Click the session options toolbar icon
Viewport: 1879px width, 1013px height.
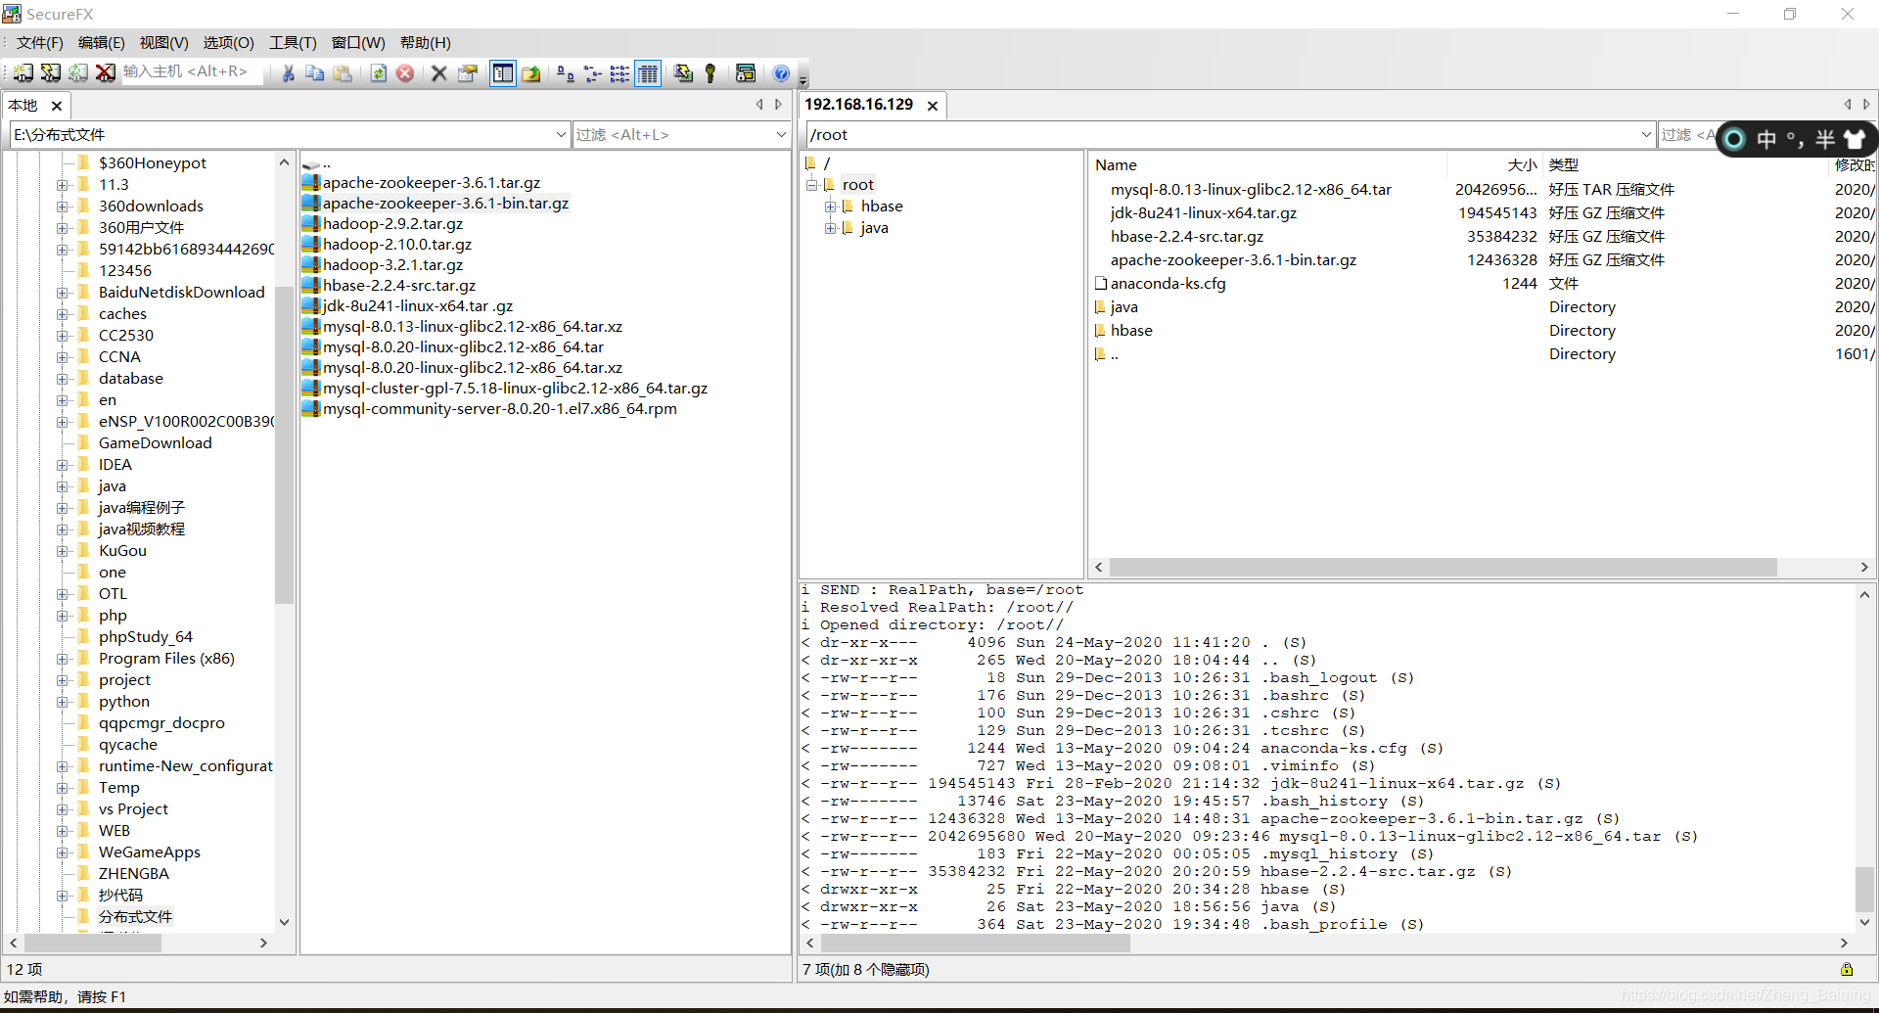click(746, 73)
